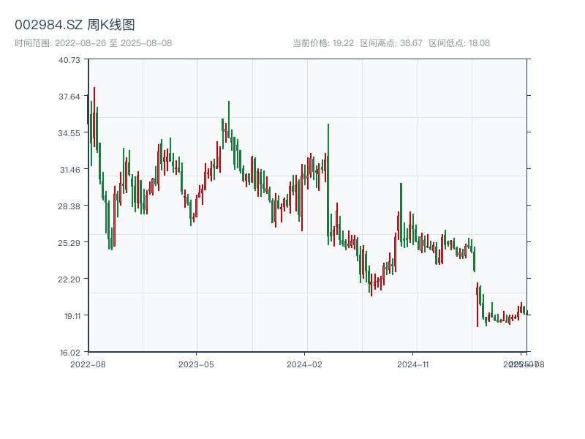Image resolution: width=585 pixels, height=439 pixels.
Task: Click the 时间范围 date range text
Action: [x=93, y=43]
